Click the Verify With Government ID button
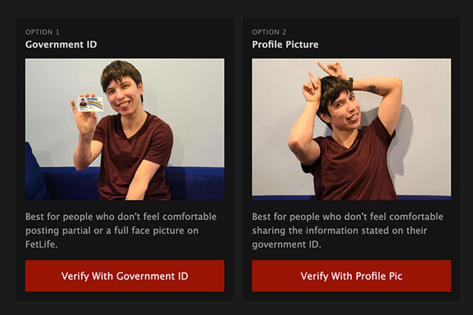473x315 pixels. 124,276
